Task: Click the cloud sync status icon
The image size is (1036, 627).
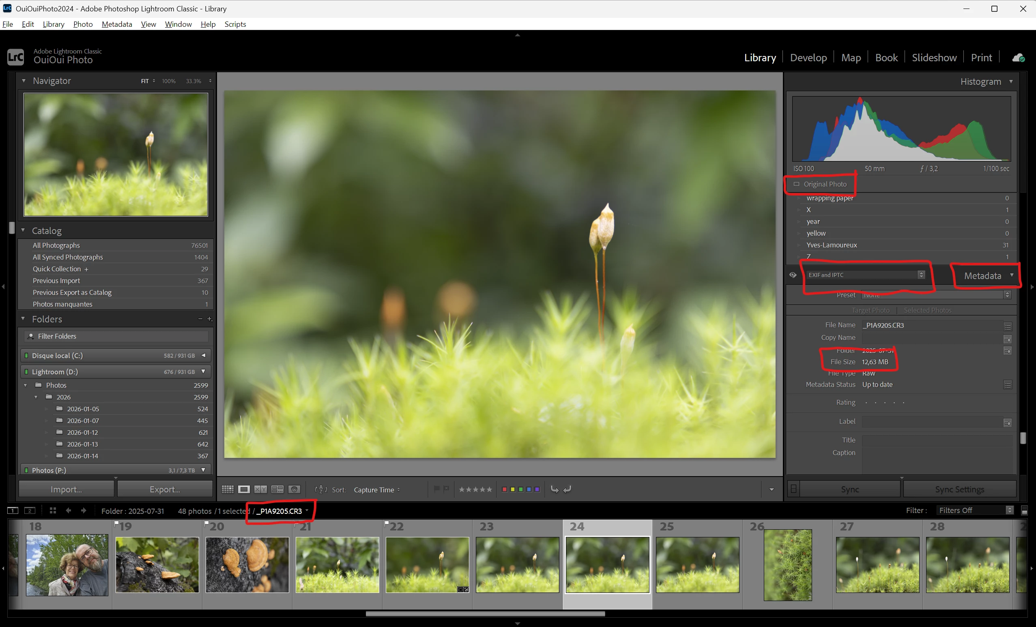Action: (1018, 58)
